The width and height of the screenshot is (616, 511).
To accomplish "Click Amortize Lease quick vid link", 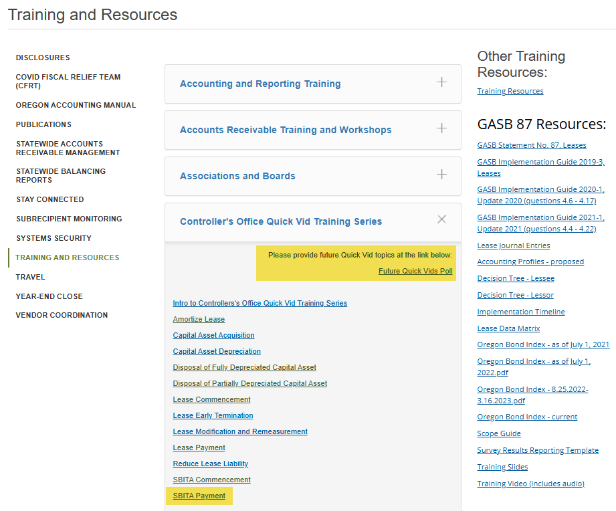I will tap(199, 320).
